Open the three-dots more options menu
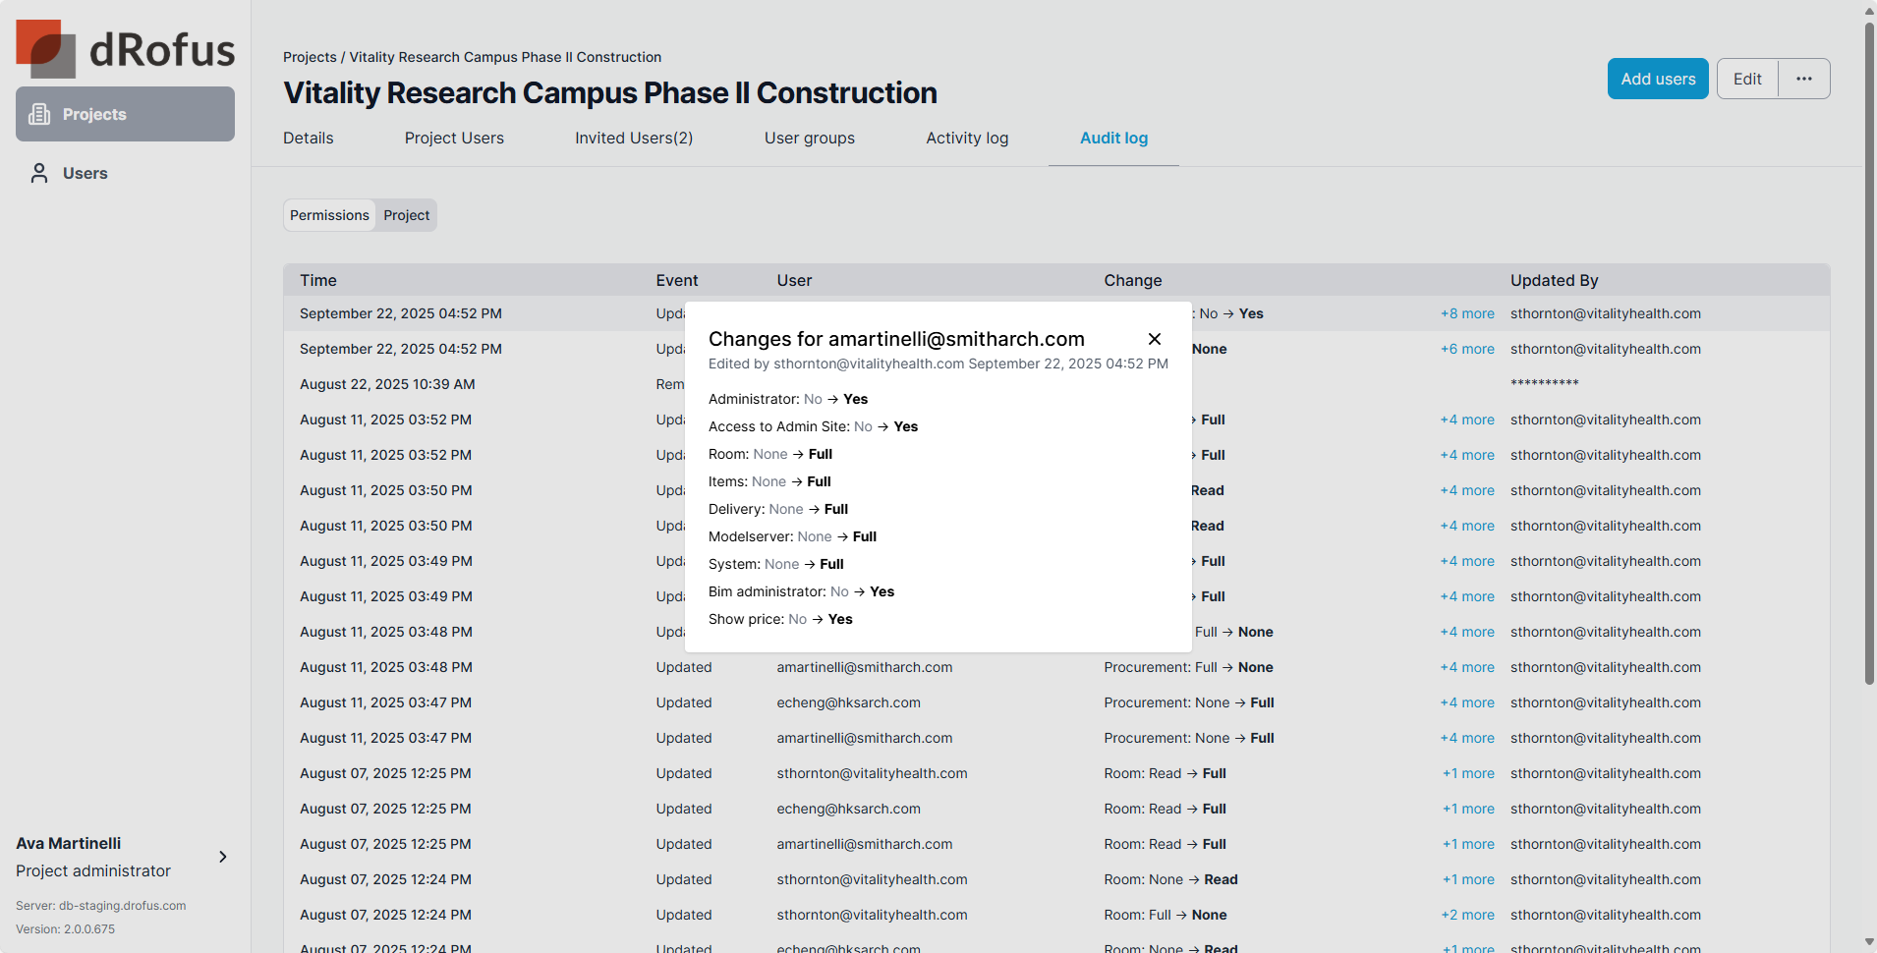 [1803, 79]
